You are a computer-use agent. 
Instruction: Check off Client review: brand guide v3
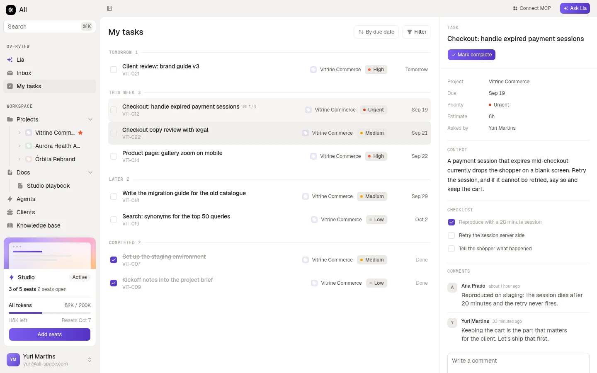(114, 70)
